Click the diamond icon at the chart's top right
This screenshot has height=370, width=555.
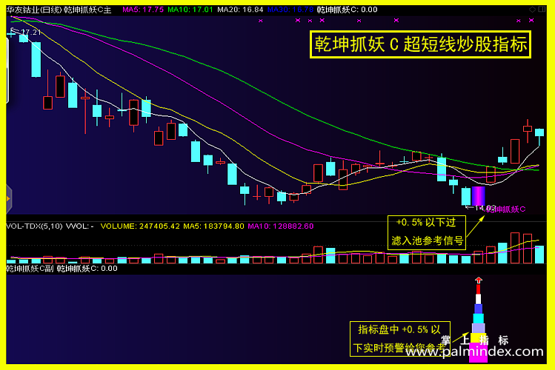(532, 10)
